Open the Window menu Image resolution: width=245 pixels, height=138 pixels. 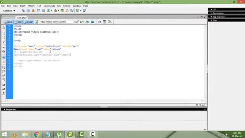pos(77,6)
